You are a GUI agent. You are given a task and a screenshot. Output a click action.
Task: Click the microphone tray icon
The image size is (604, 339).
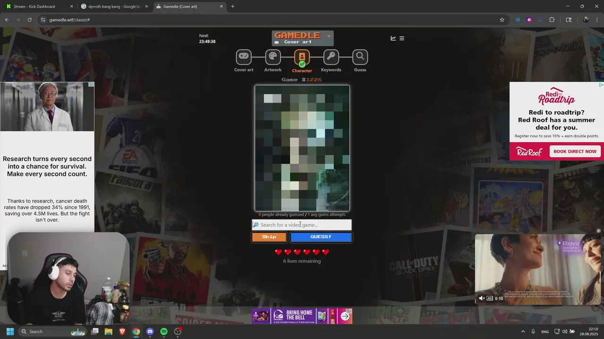[x=533, y=331]
